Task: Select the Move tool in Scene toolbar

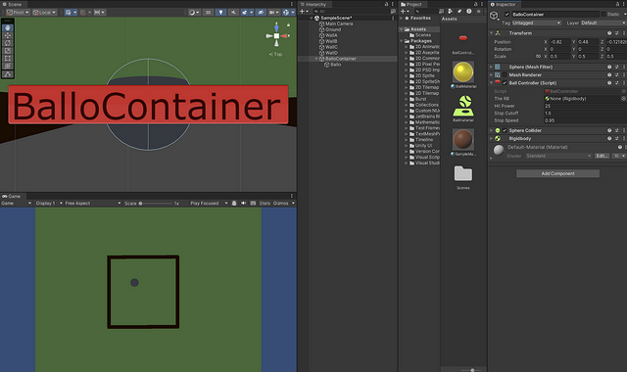Action: 8,35
